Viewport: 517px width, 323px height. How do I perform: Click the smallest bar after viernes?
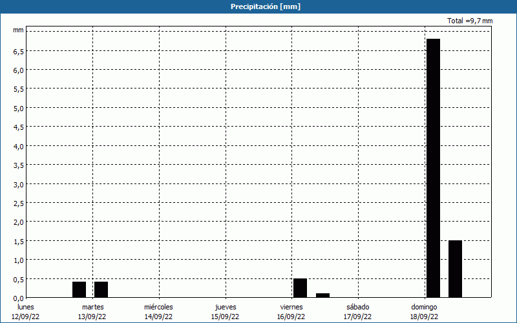322,295
